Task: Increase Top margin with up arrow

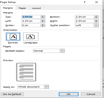Action: [43, 16]
